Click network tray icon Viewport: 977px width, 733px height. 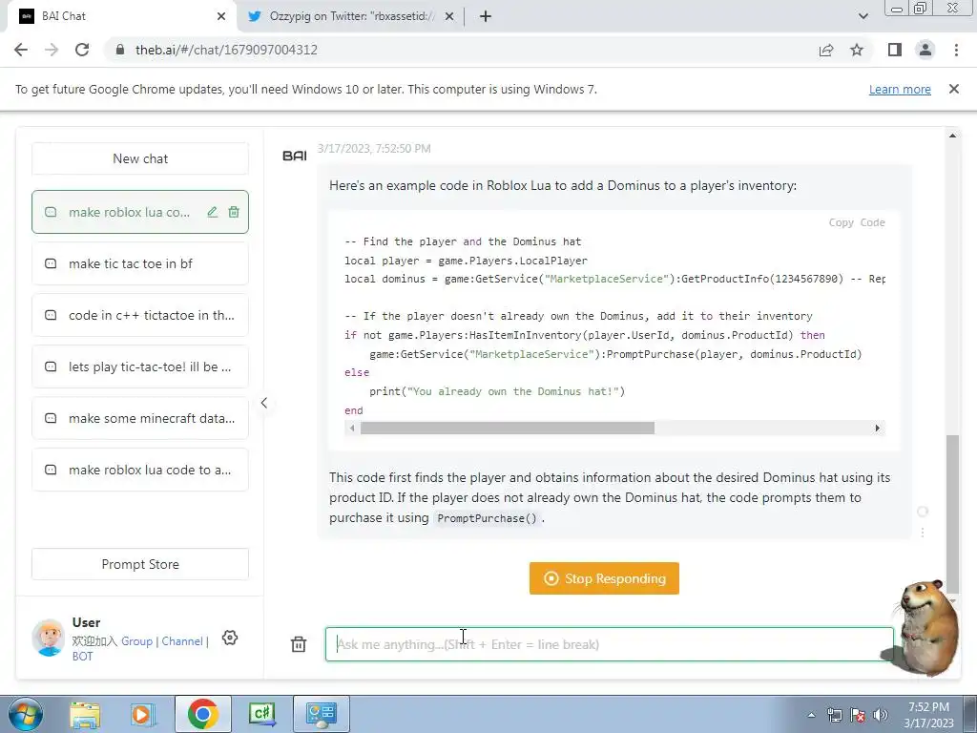(834, 715)
